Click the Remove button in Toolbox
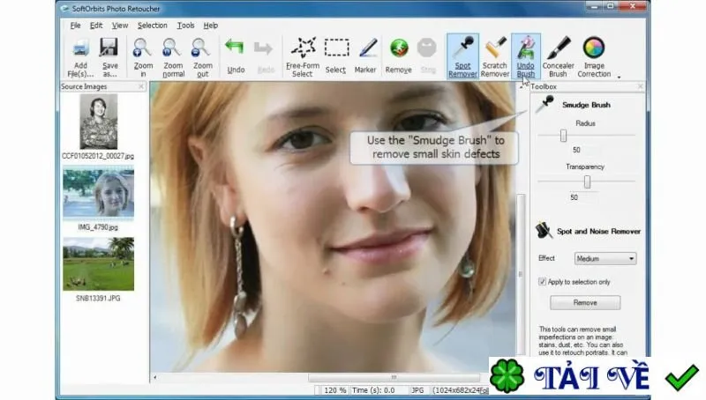706x400 pixels. click(x=585, y=303)
